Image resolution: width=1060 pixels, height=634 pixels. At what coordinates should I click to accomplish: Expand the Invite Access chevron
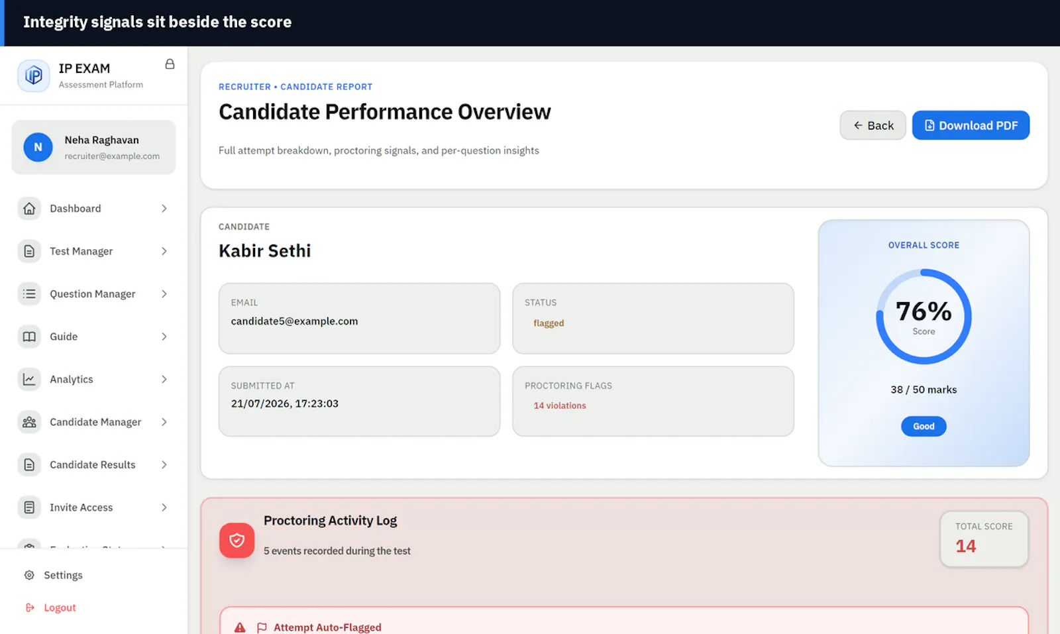(x=164, y=507)
